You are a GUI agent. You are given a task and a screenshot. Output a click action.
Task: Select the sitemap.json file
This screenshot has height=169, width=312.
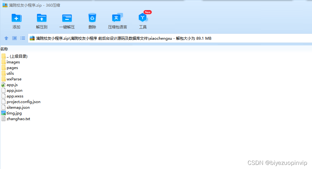[x=15, y=108]
